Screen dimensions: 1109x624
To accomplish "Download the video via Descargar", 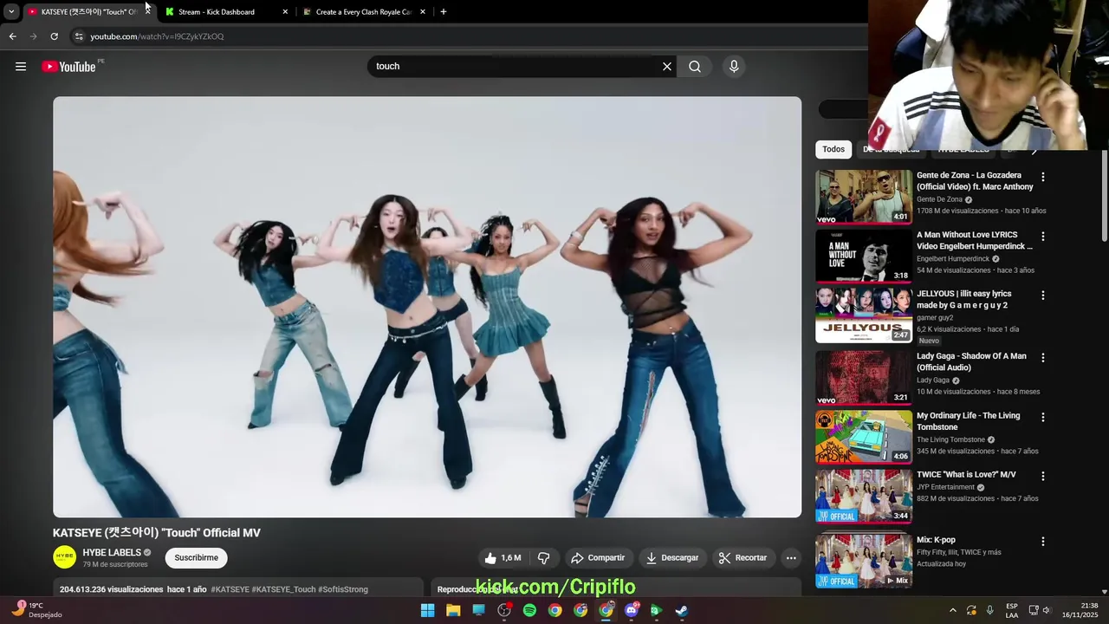I will coord(672,558).
